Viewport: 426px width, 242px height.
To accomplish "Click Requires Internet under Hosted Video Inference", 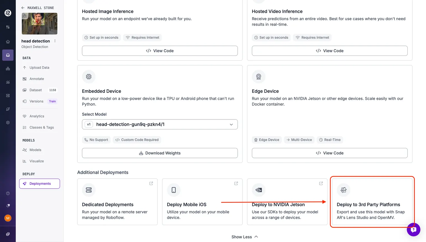I will point(312,38).
